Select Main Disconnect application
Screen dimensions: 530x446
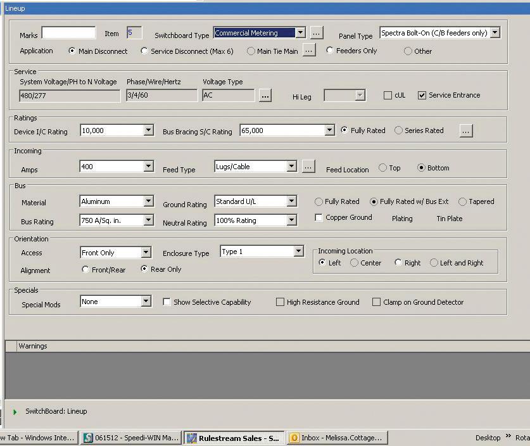pos(72,51)
